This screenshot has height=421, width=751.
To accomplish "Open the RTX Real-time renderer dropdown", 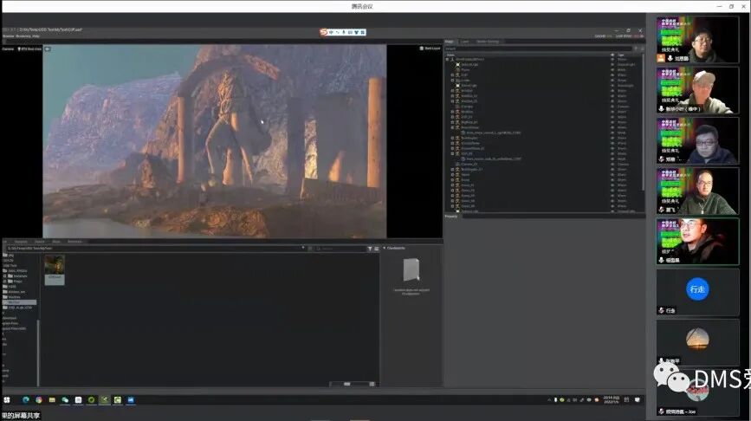I will pos(29,49).
